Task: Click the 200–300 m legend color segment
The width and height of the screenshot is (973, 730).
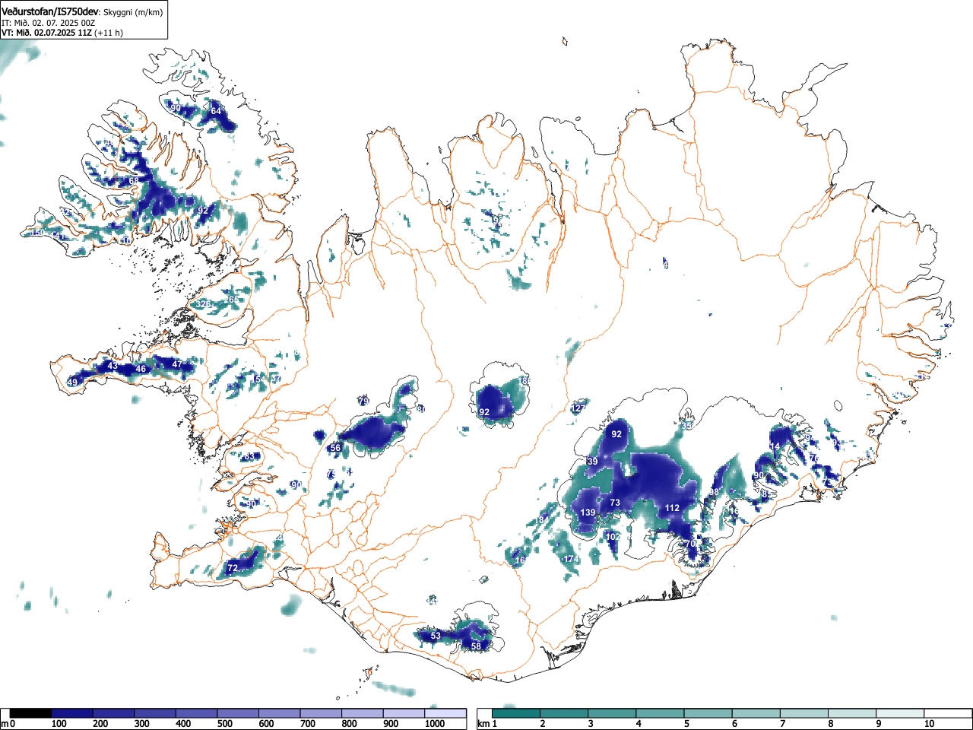Action: pos(113,713)
